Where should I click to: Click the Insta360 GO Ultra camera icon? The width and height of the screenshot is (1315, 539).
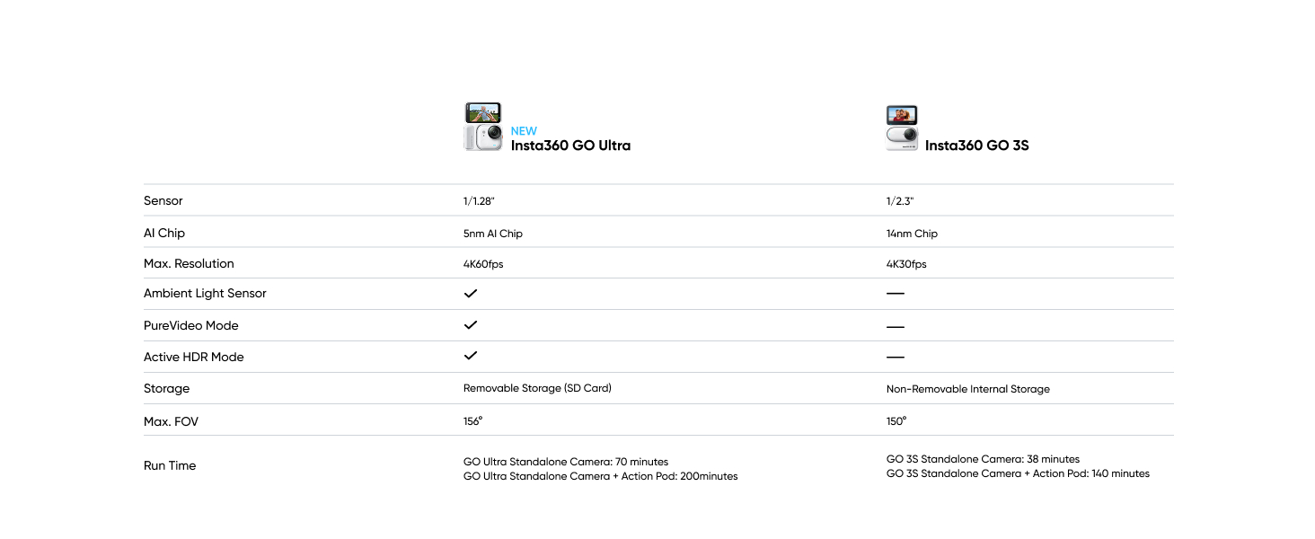click(482, 126)
